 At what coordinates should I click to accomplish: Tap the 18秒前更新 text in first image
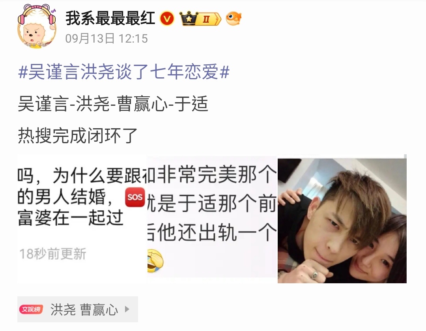(53, 254)
